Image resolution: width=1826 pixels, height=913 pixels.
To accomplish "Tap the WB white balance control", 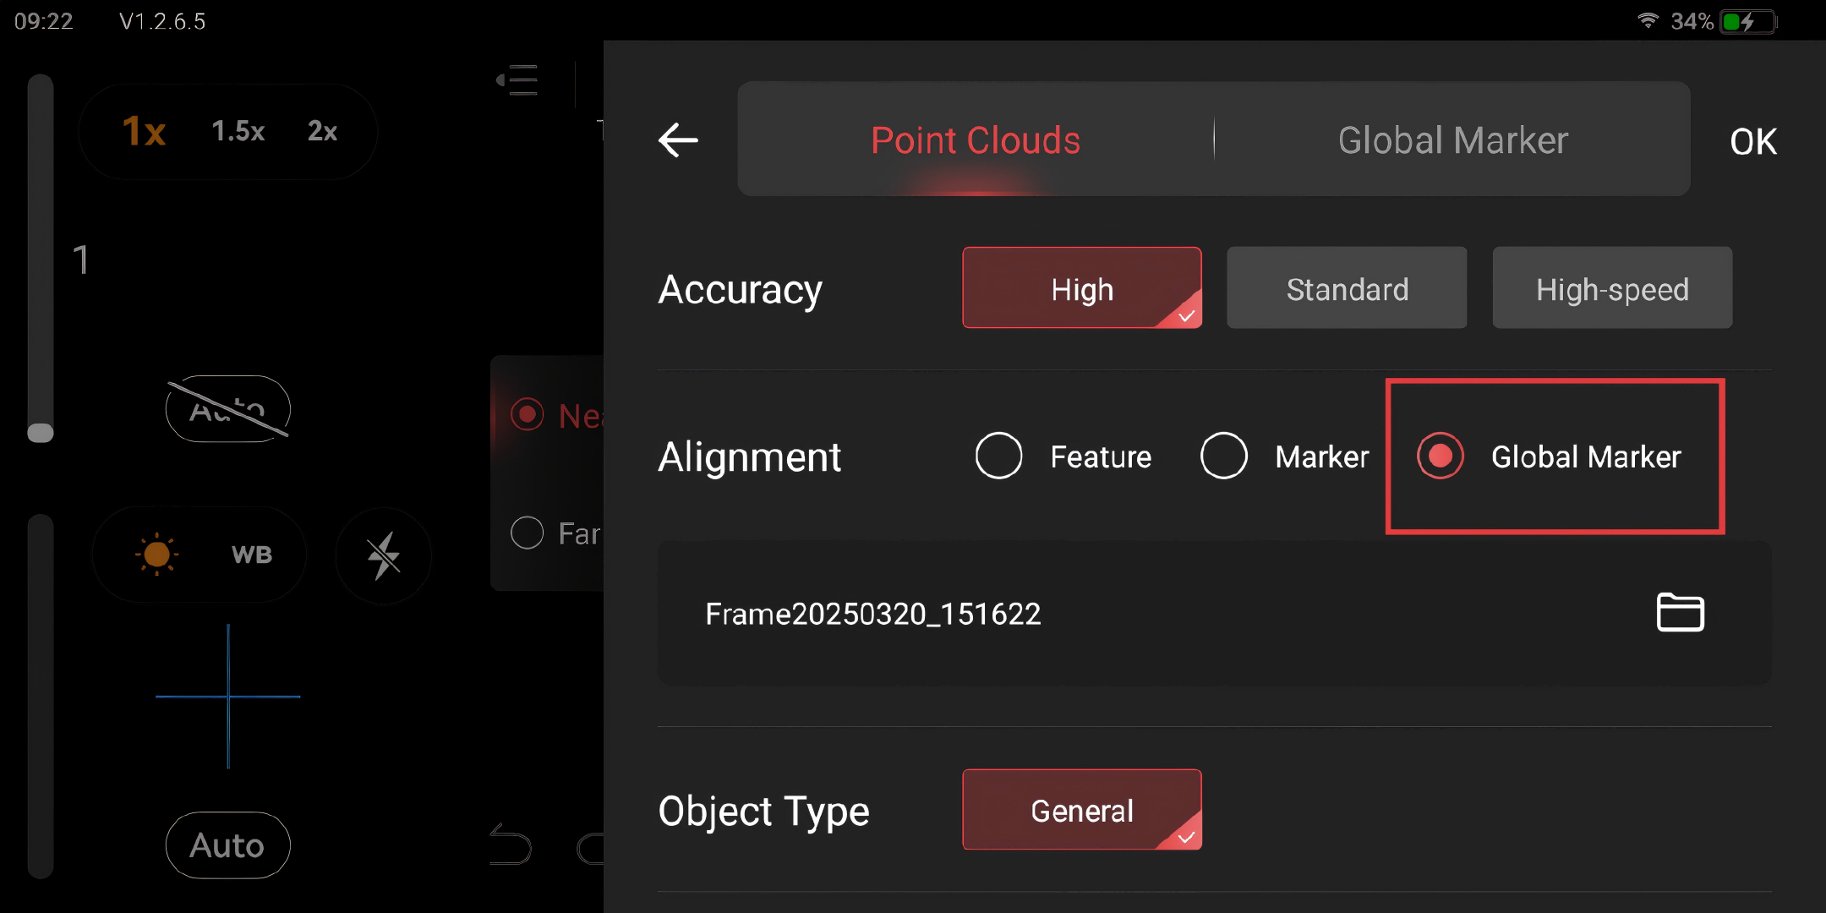I will click(252, 555).
